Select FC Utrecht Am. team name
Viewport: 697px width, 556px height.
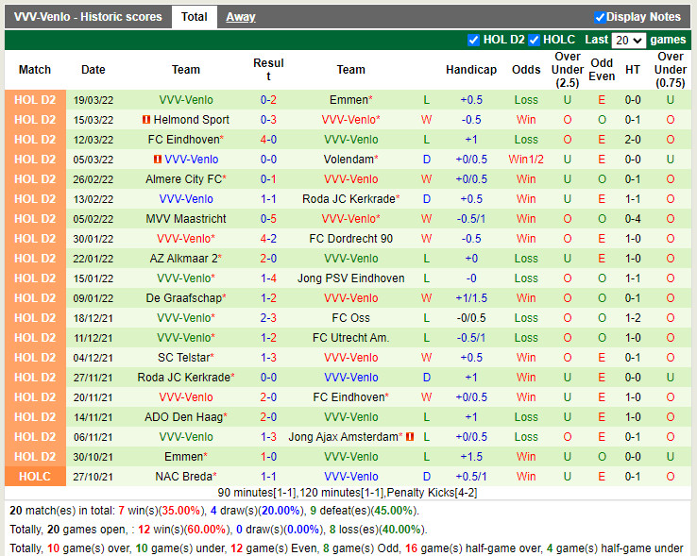(350, 338)
